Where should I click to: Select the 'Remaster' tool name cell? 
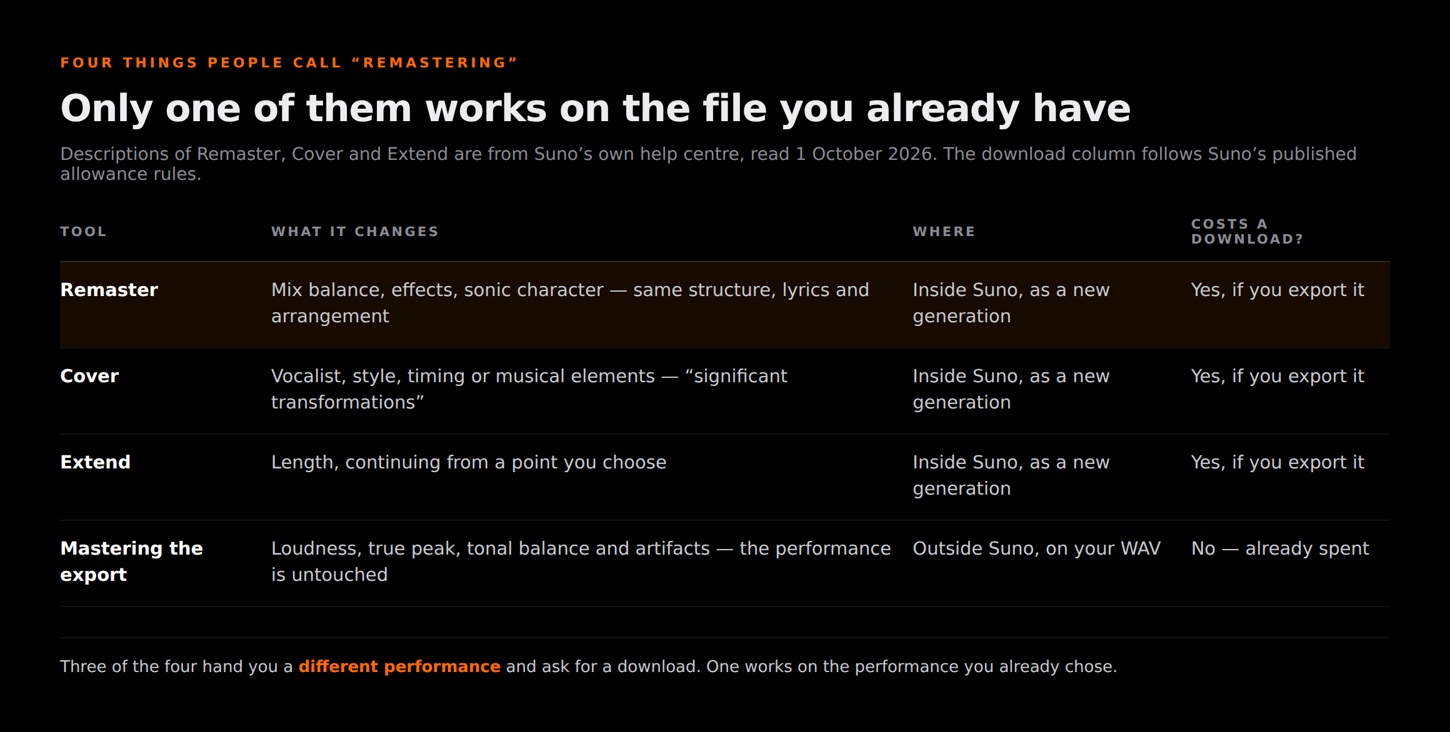[109, 290]
